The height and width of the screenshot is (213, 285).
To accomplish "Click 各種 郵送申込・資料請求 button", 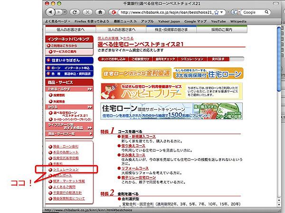I will tap(69, 74).
